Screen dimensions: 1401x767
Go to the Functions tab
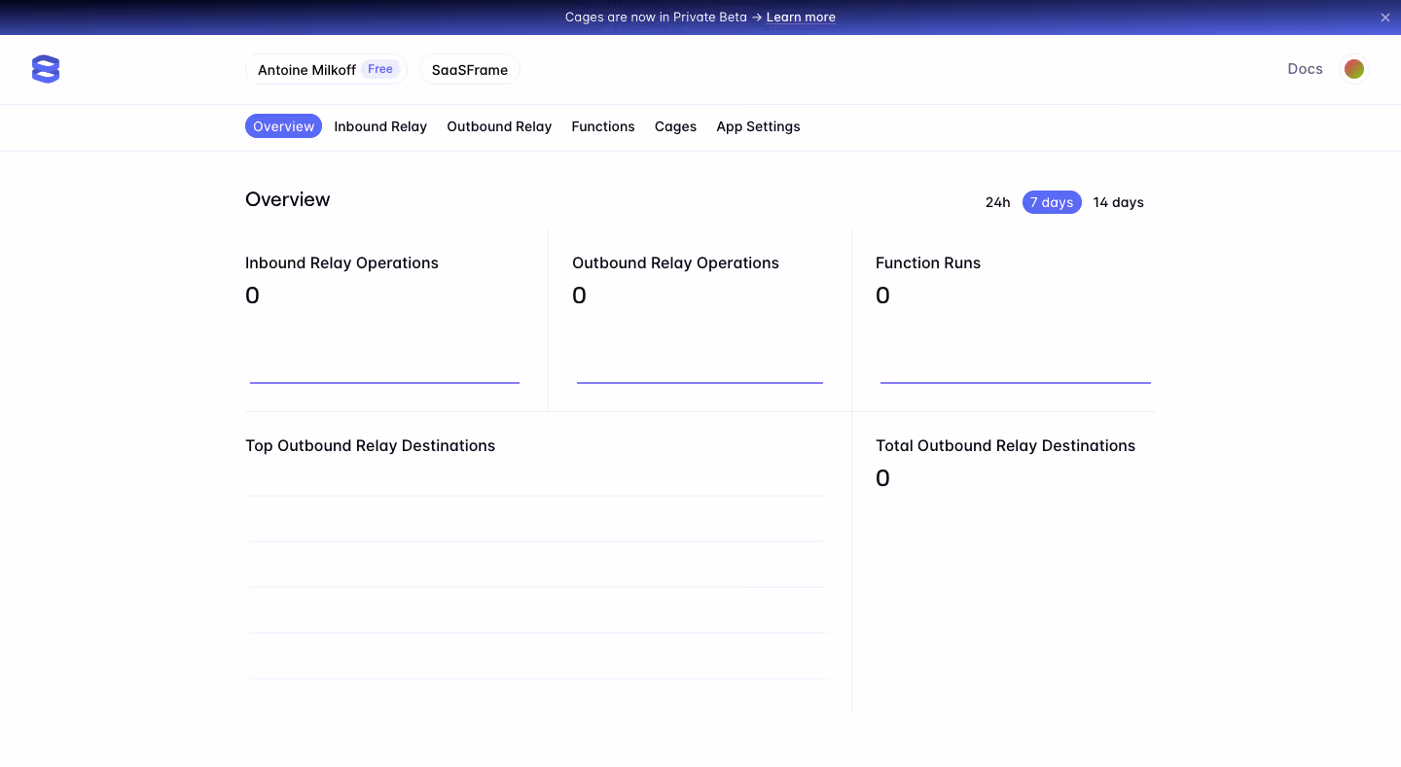pos(603,126)
